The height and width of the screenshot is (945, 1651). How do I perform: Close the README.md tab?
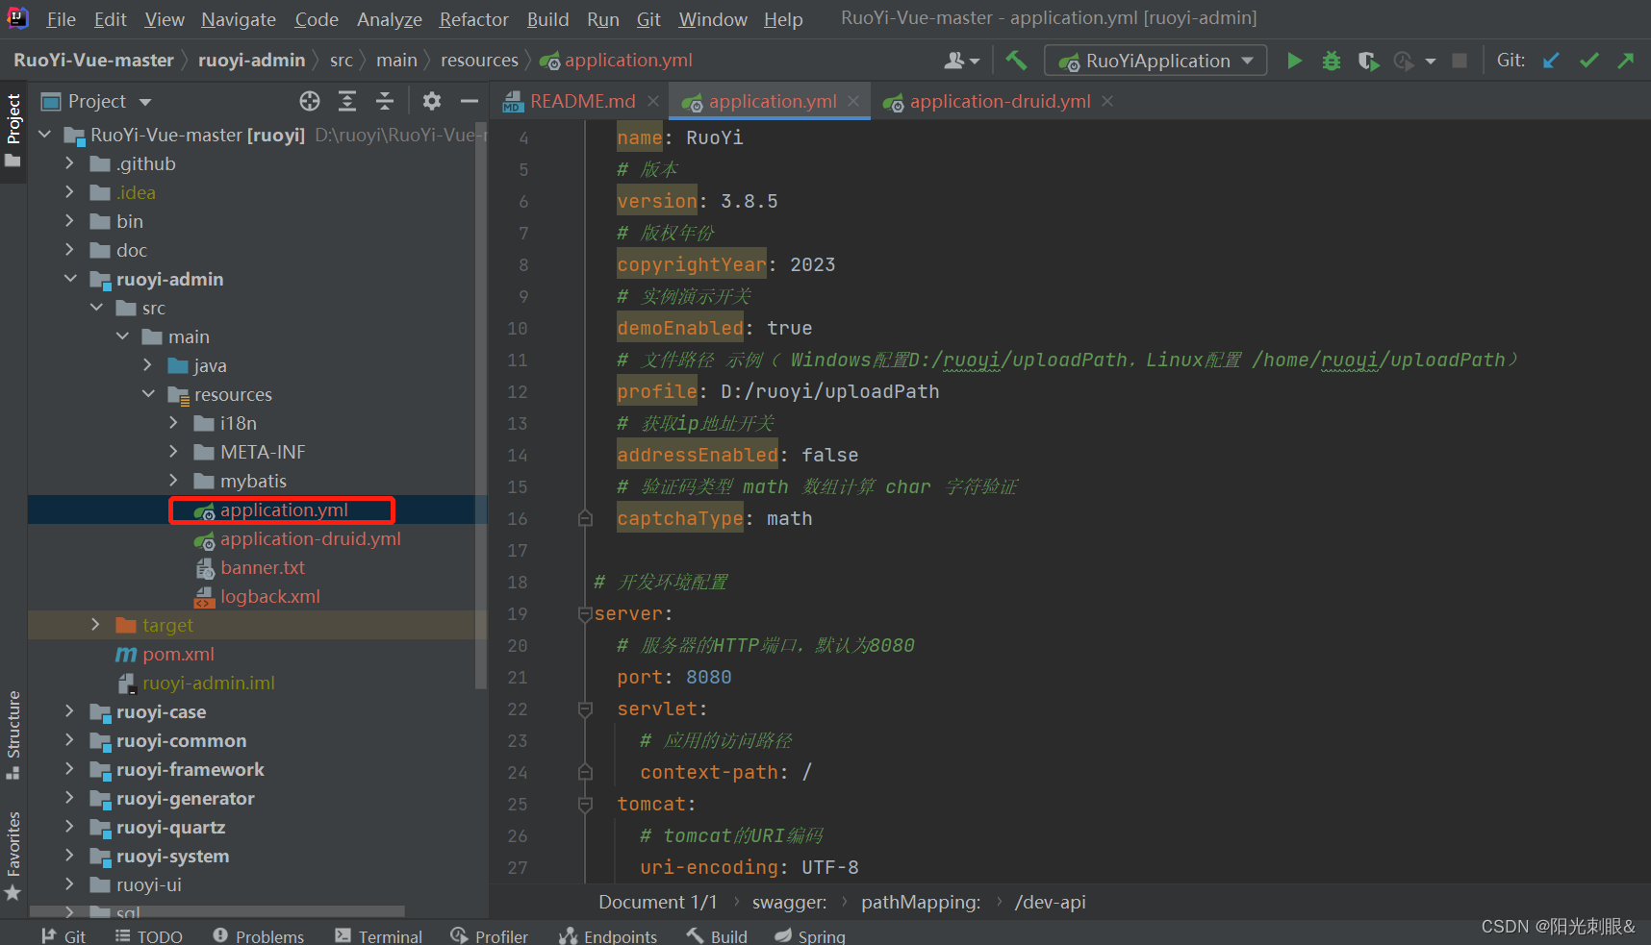pyautogui.click(x=653, y=101)
